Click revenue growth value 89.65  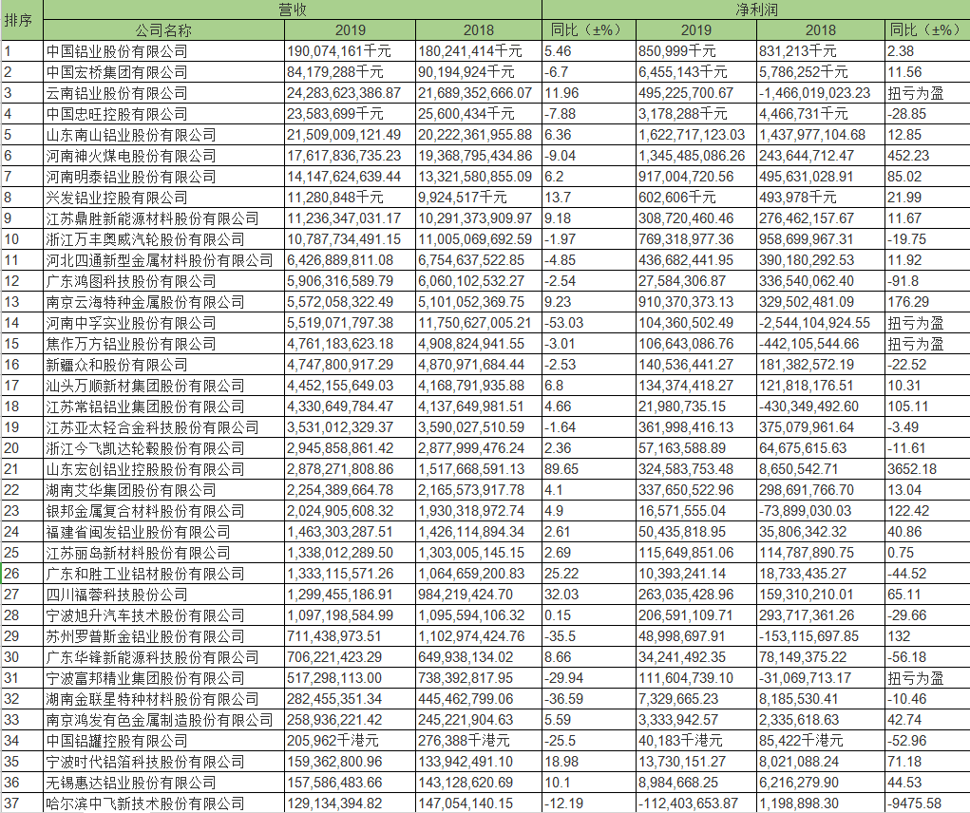[x=589, y=469]
